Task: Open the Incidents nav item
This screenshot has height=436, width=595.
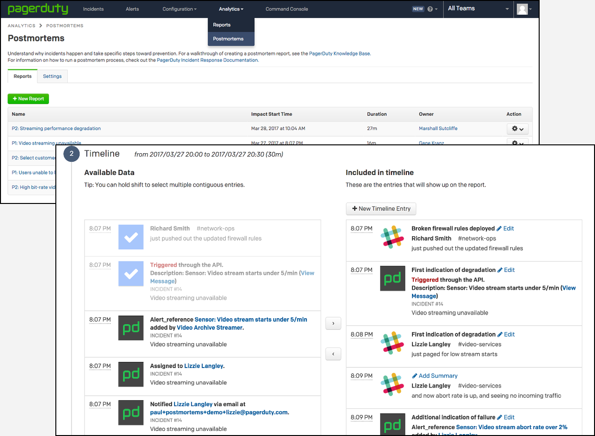Action: [93, 9]
